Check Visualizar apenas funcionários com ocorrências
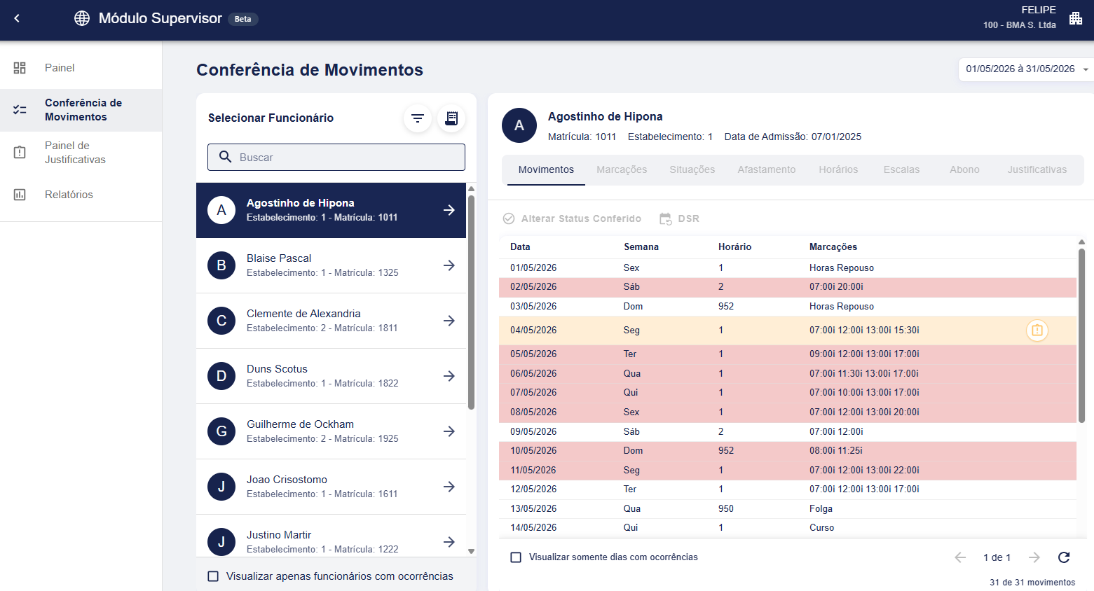 click(213, 576)
